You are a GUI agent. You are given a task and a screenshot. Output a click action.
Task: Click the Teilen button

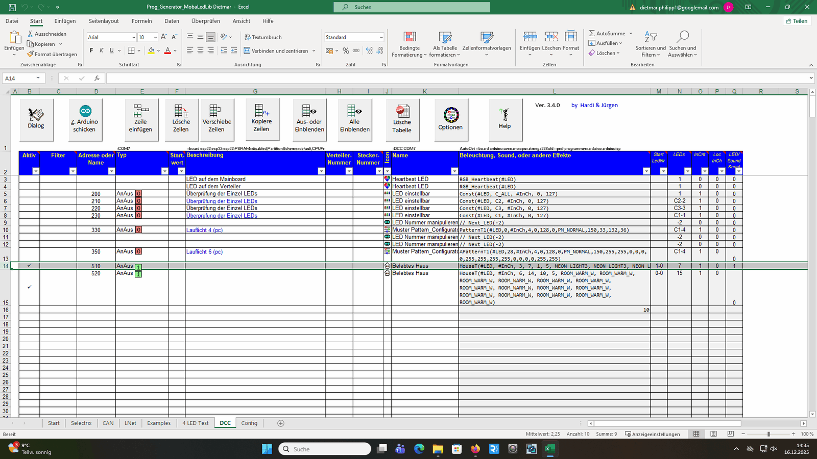[797, 21]
